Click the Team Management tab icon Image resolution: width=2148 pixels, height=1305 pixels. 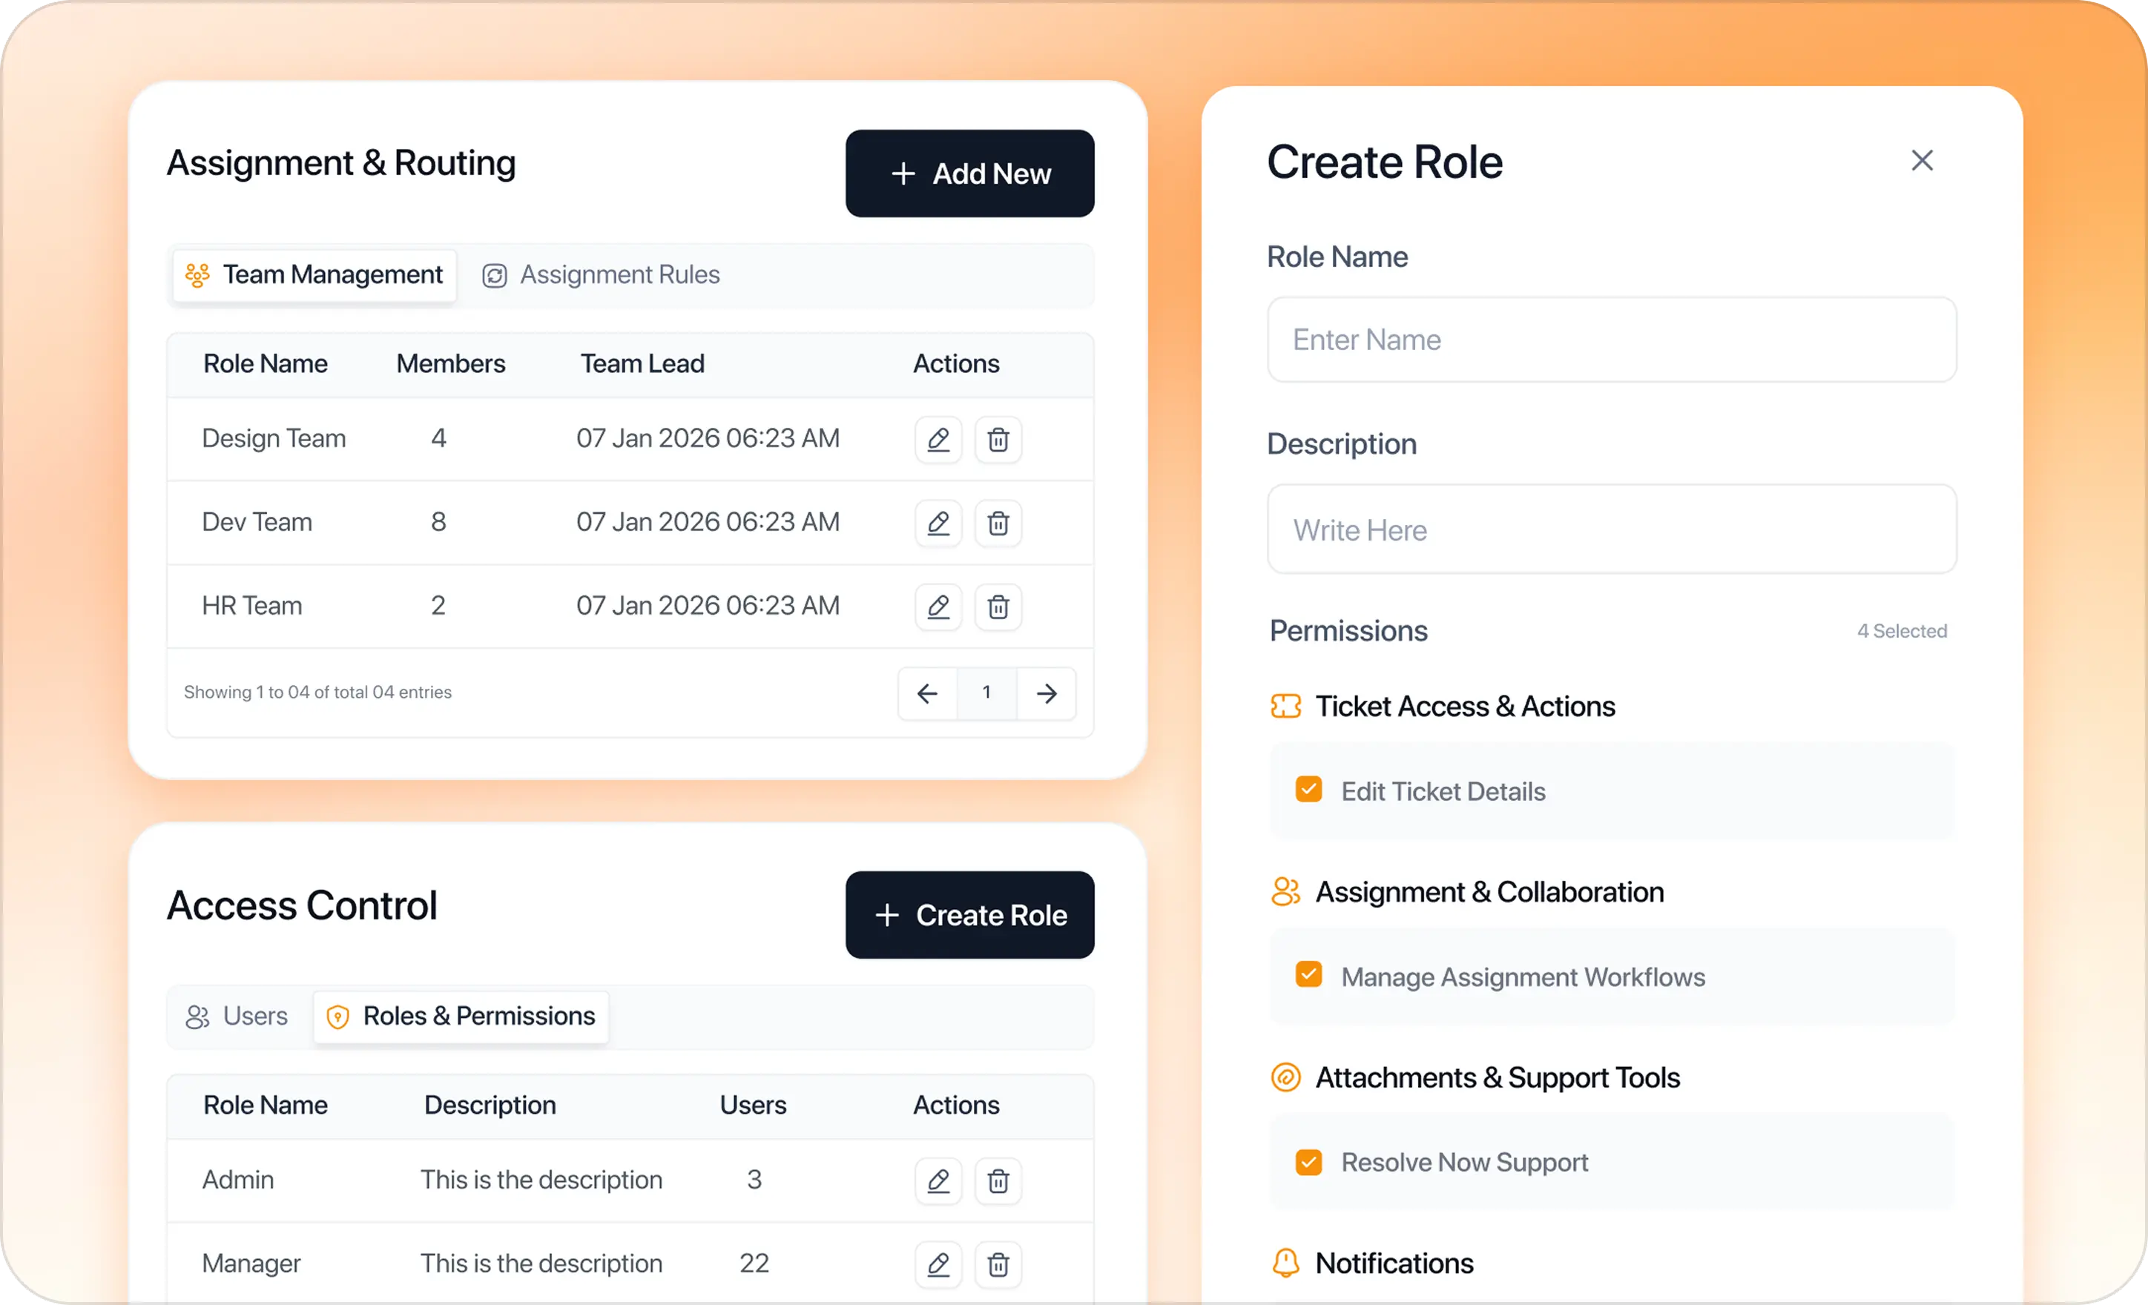[x=198, y=276]
